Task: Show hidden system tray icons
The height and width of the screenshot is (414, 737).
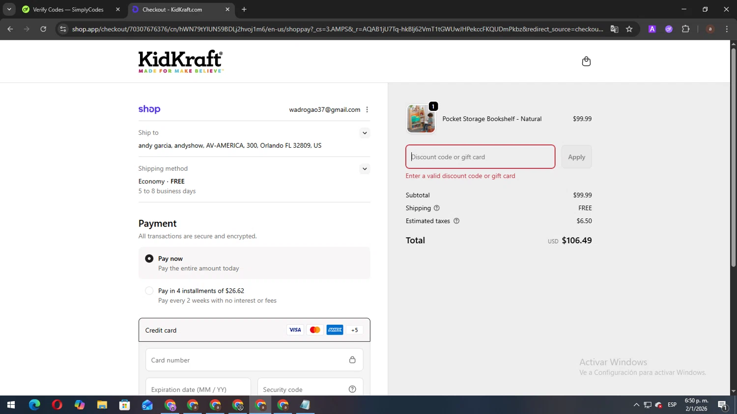Action: [636, 405]
